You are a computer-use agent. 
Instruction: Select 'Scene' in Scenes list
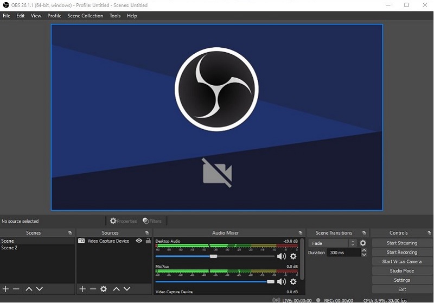pos(37,241)
